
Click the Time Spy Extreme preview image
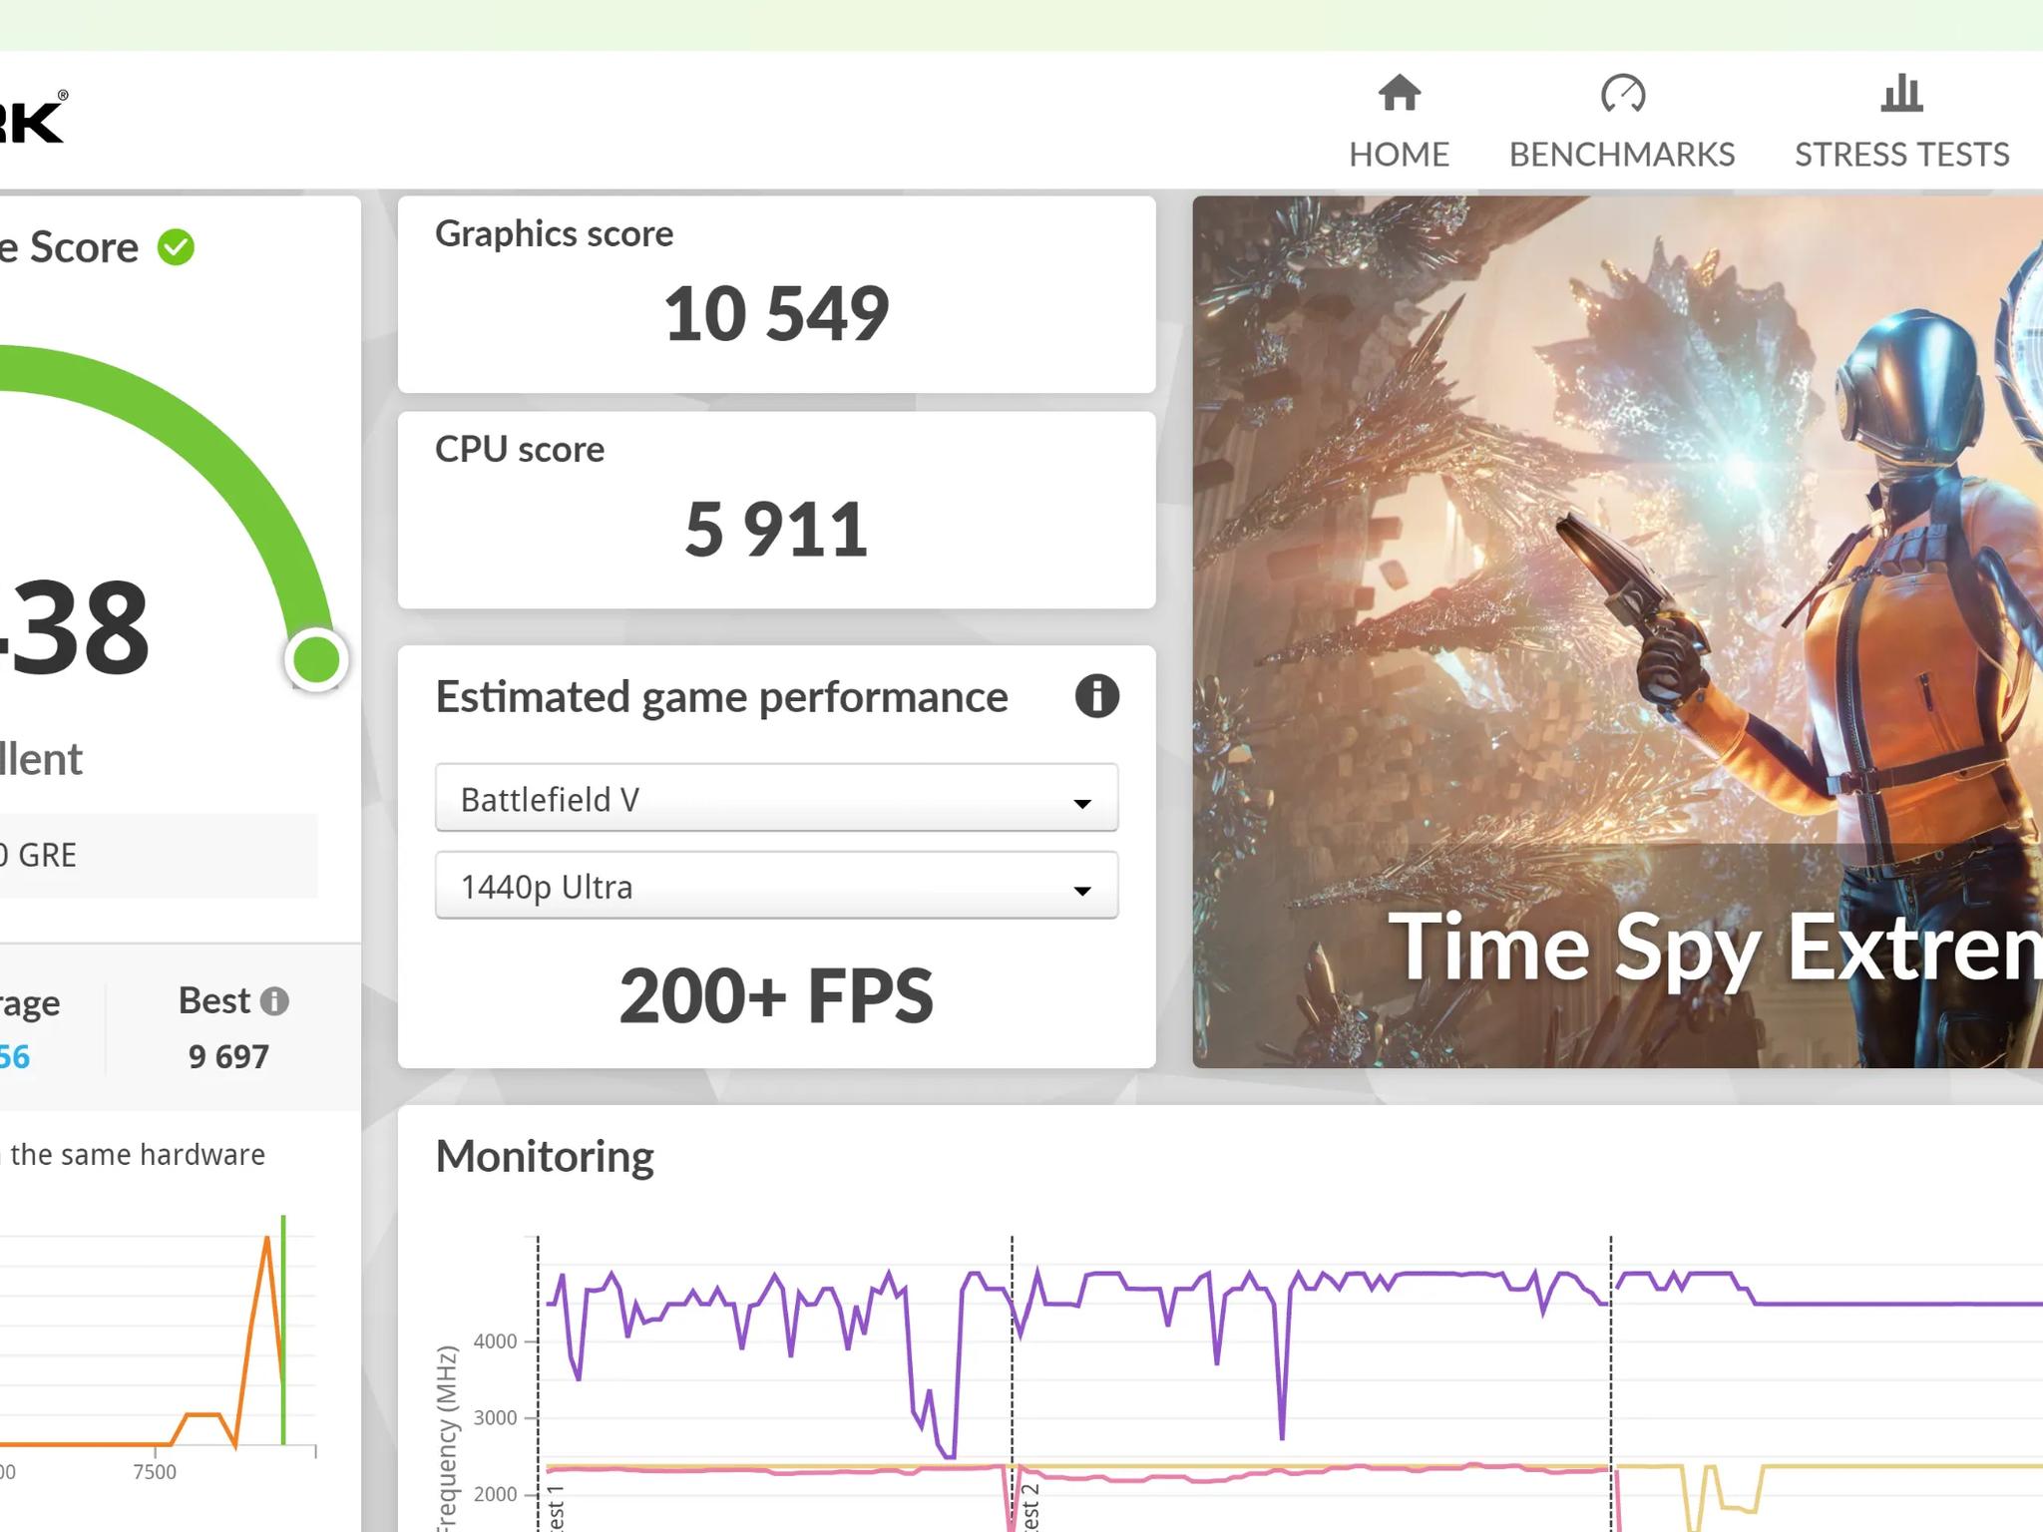(x=1616, y=630)
